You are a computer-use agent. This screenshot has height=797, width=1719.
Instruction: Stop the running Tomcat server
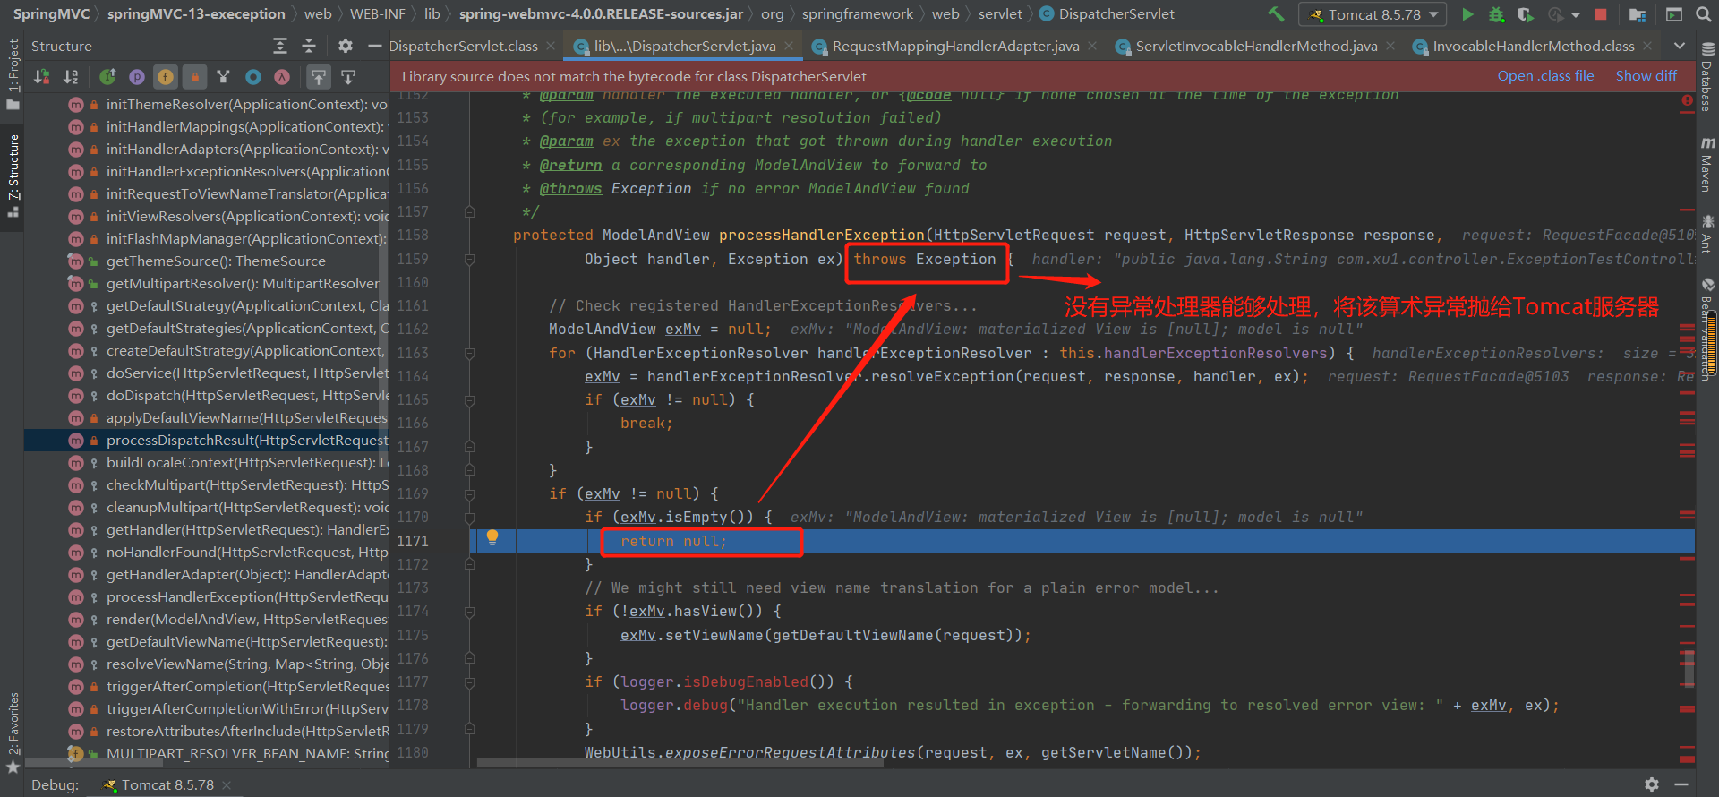coord(1601,14)
